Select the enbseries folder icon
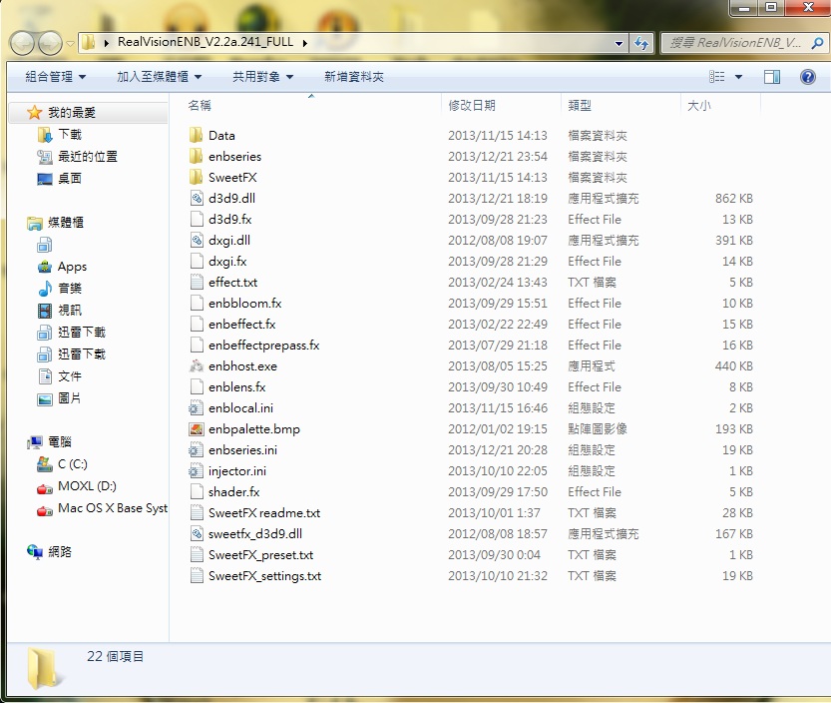The height and width of the screenshot is (703, 831). 197,156
